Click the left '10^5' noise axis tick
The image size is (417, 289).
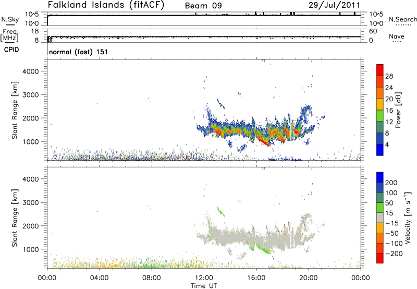pos(32,15)
